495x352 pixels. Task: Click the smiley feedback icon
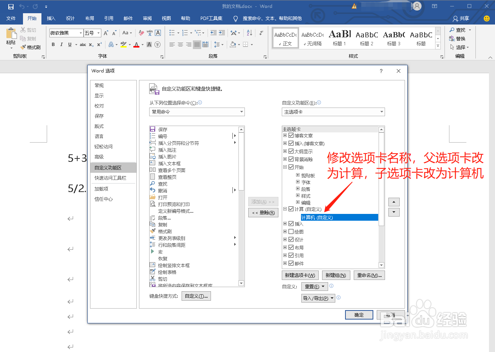[486, 18]
